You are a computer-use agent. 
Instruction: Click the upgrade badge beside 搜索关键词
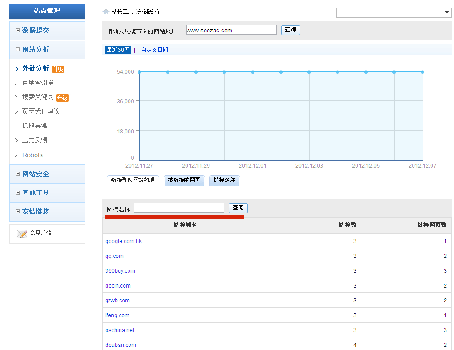(x=62, y=98)
